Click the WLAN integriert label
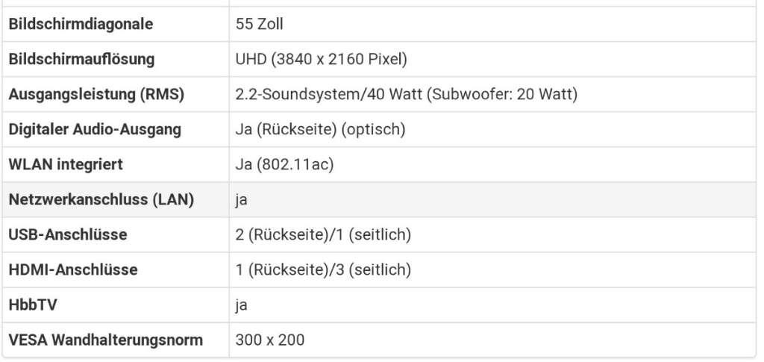This screenshot has height=362, width=764. (x=66, y=164)
